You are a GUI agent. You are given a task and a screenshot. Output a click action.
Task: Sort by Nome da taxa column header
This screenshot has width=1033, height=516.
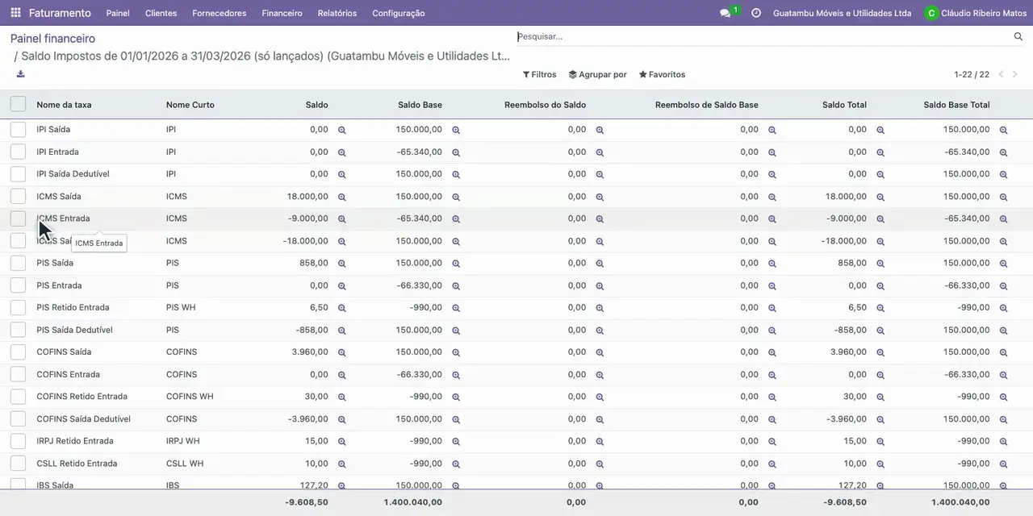coord(64,105)
